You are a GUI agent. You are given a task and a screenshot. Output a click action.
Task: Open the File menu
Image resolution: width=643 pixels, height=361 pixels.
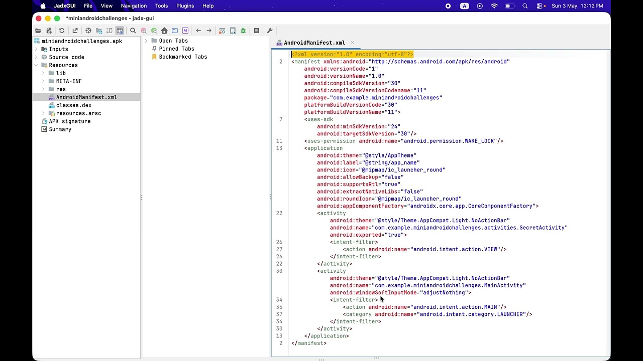pos(88,6)
